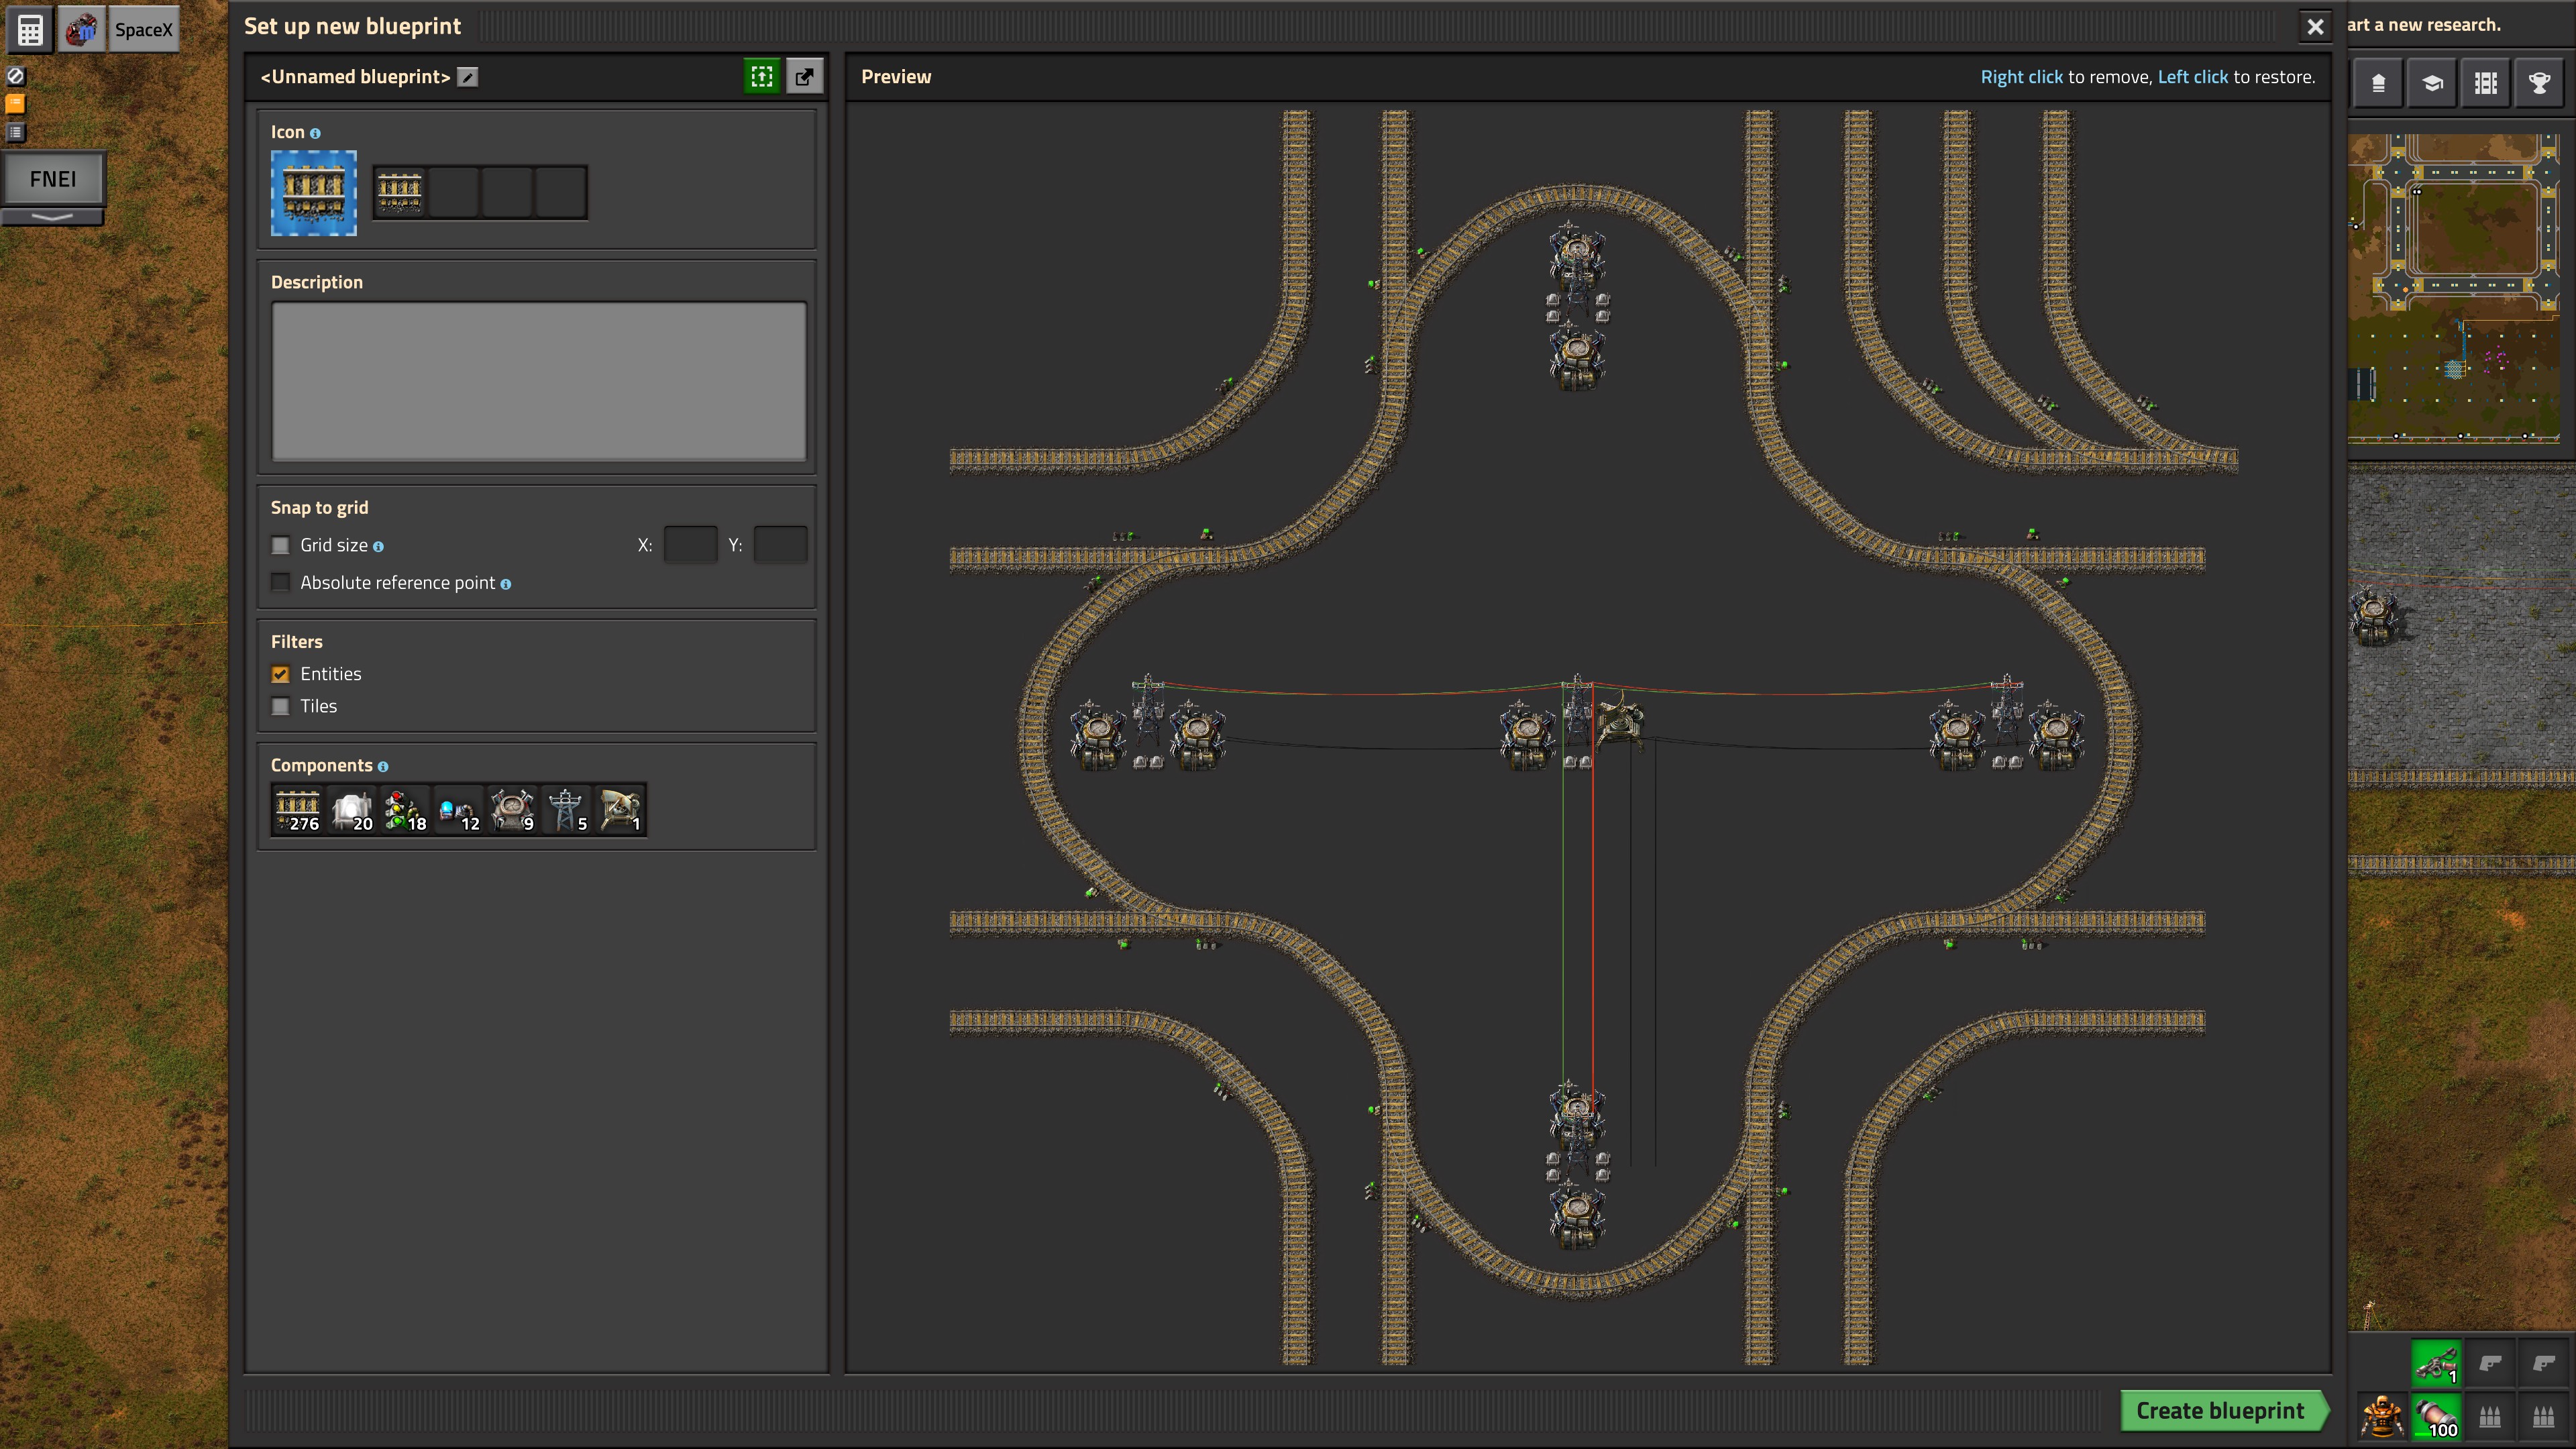Viewport: 2576px width, 1449px height.
Task: Click the Grid size info symbol
Action: (378, 546)
